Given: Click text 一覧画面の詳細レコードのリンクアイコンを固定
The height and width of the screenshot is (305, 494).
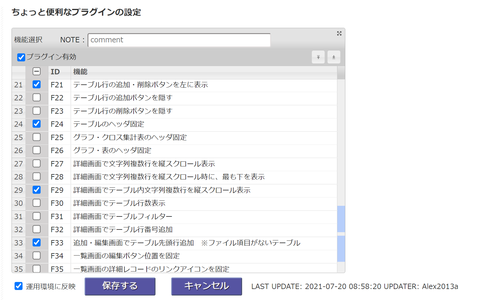Looking at the screenshot, I should (151, 269).
